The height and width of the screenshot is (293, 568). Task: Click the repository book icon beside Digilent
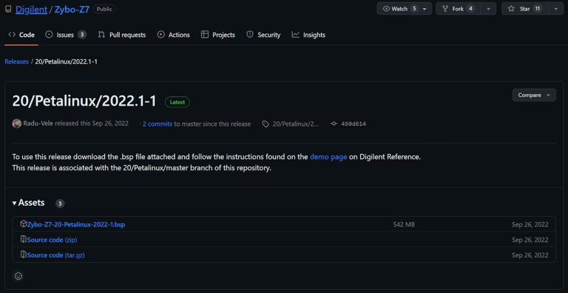8,9
